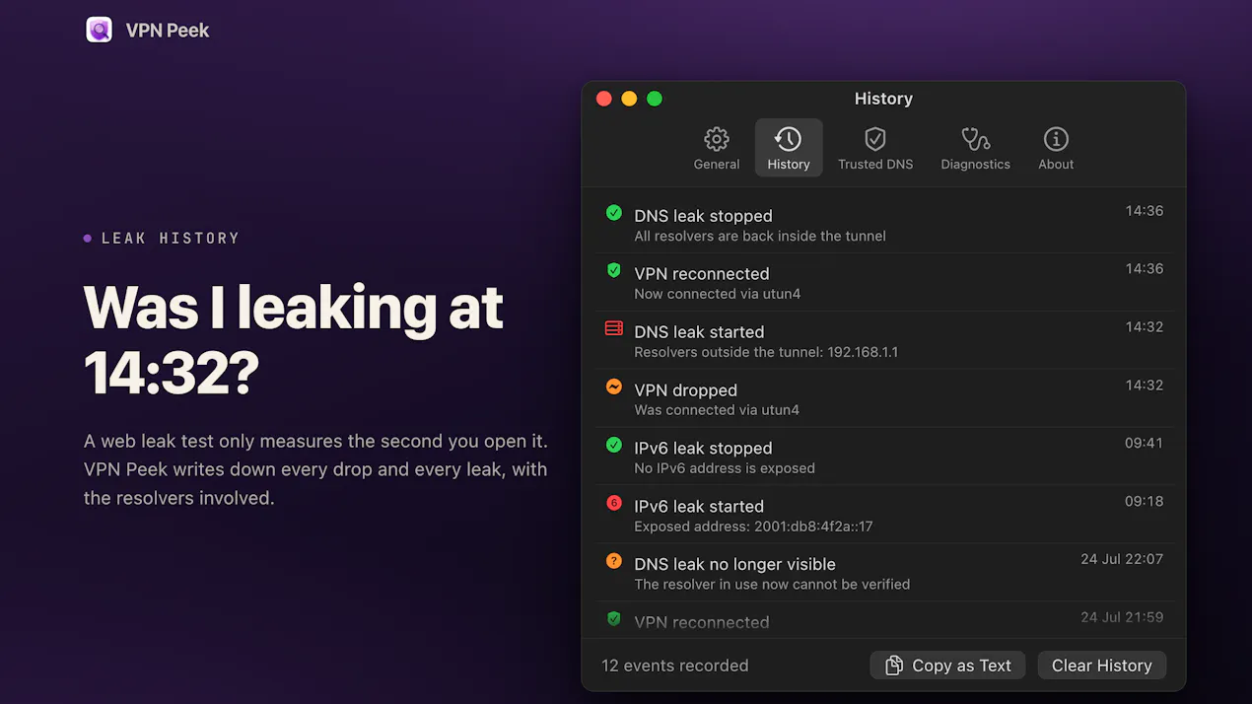Click the document icon in Copy as Text
The image size is (1252, 704).
tap(894, 666)
